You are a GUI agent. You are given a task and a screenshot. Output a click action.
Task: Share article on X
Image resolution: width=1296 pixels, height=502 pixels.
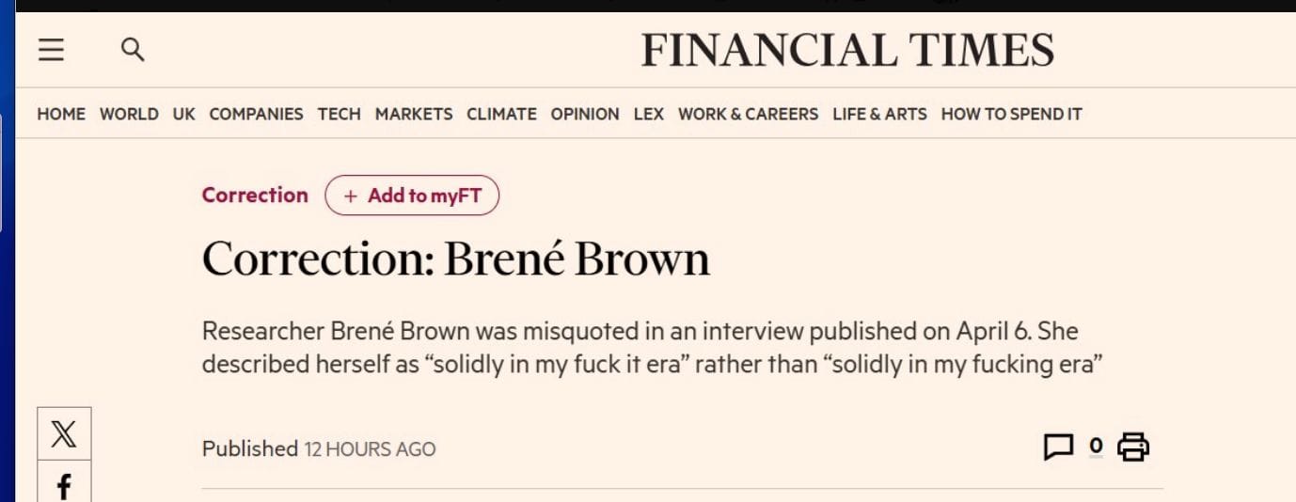(x=64, y=434)
